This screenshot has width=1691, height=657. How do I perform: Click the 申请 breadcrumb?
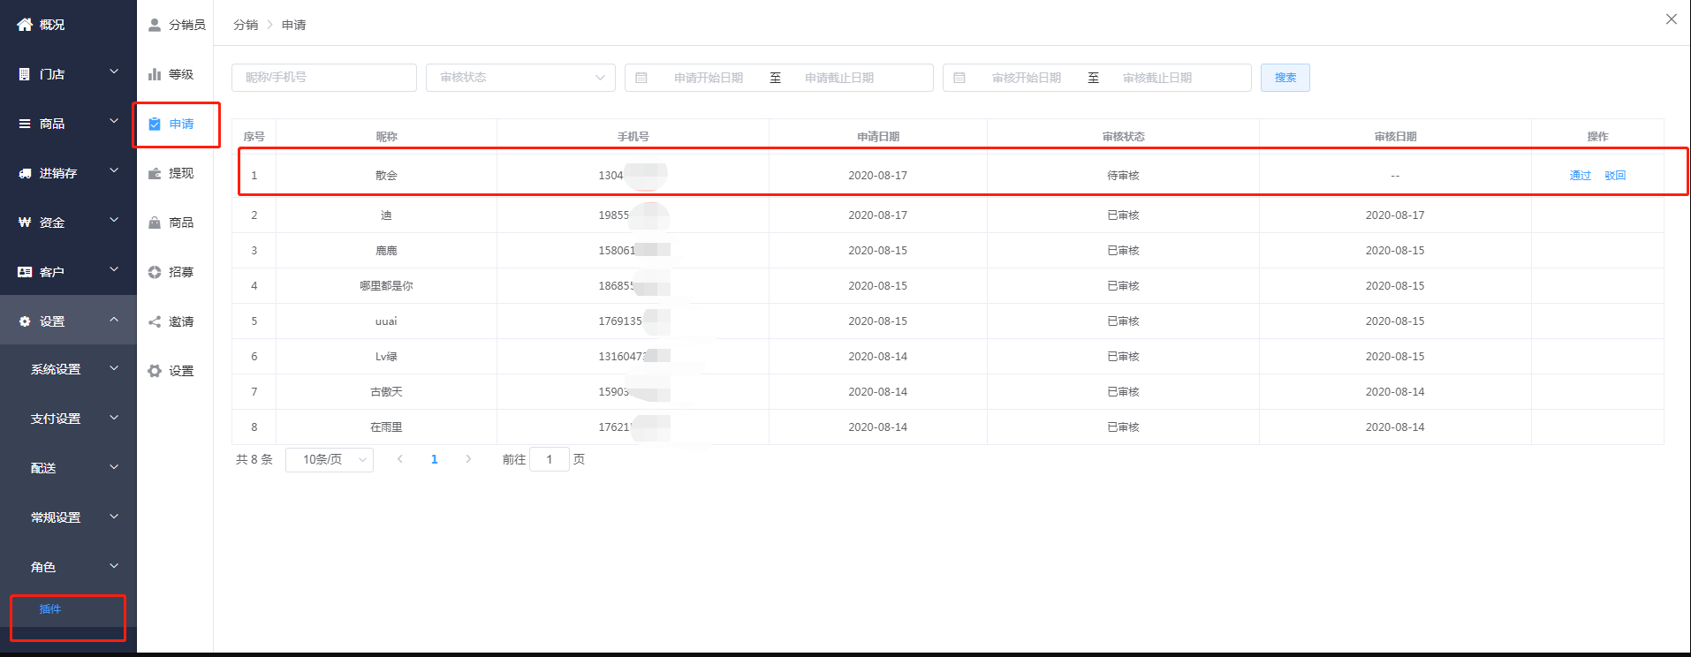point(294,25)
